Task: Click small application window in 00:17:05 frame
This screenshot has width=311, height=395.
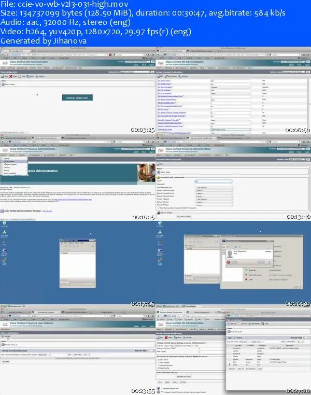Action: coord(78,263)
